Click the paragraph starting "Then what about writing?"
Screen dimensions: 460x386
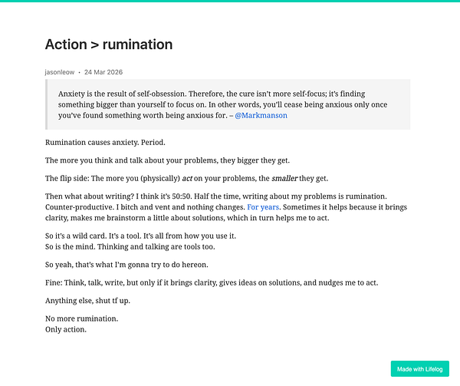click(x=226, y=207)
